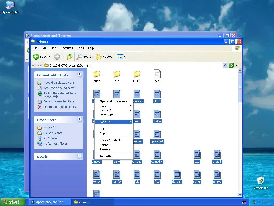
Task: Select the dxg driver file
Action: point(197,157)
